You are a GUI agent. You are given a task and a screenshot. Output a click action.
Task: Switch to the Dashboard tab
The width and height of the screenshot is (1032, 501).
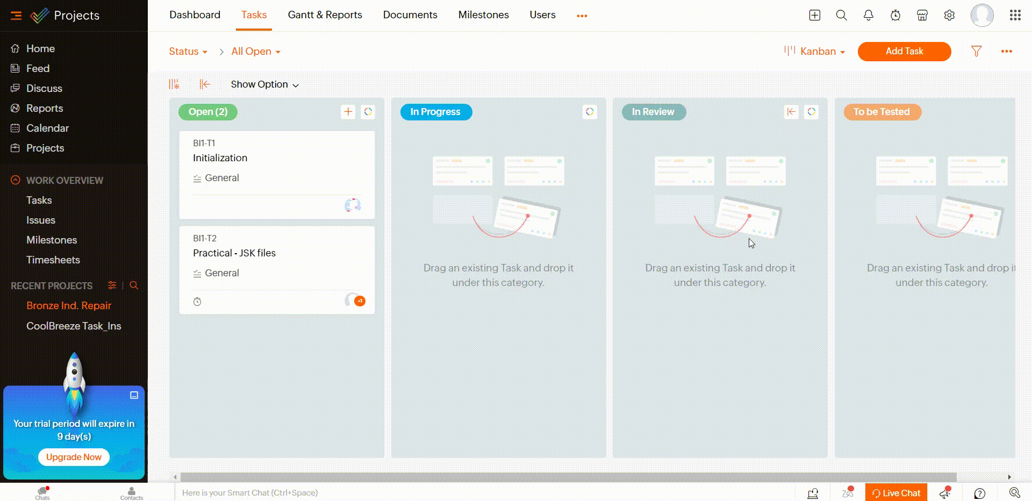click(x=195, y=15)
